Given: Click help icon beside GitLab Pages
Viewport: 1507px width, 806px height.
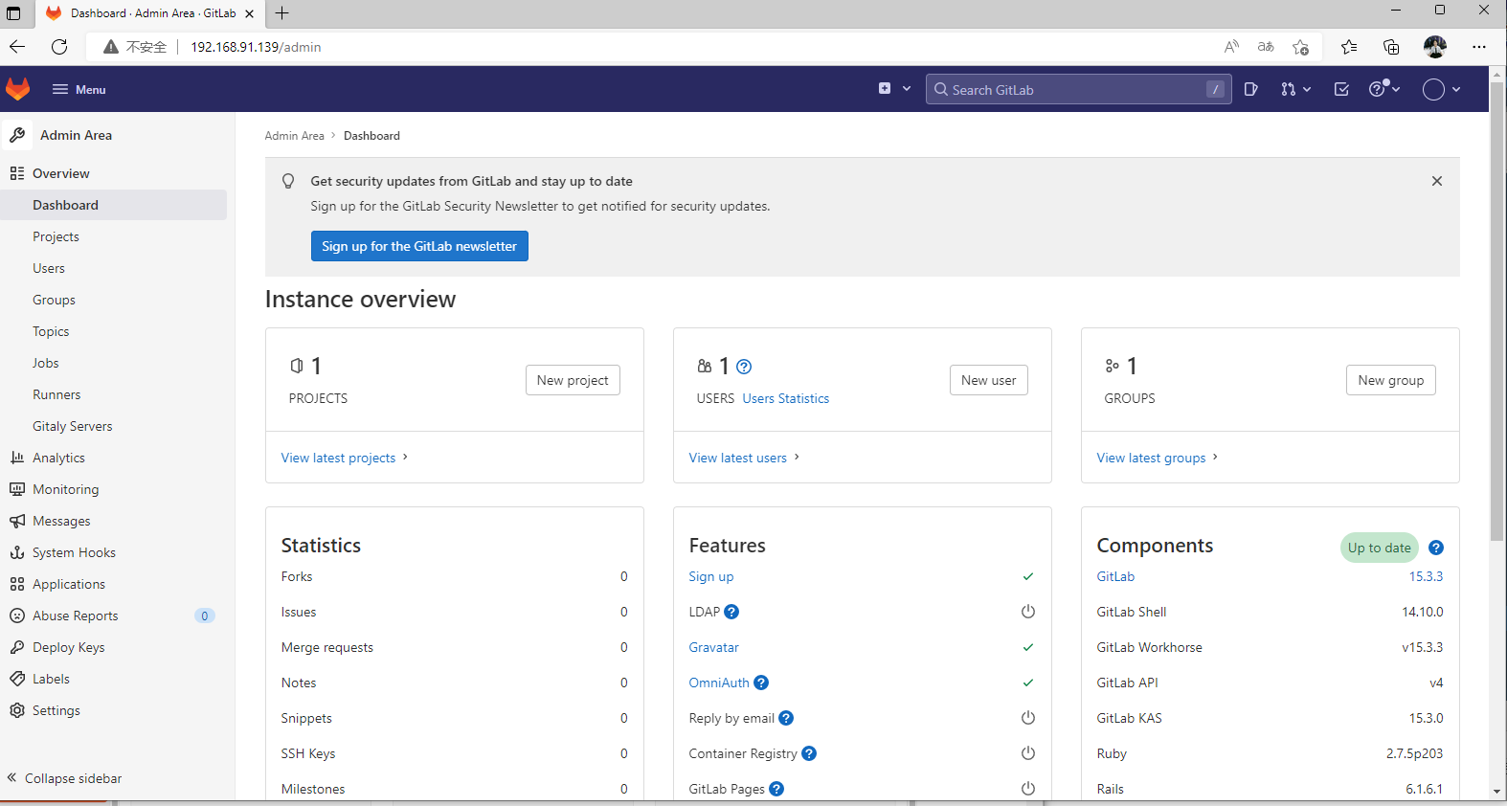Looking at the screenshot, I should tap(776, 789).
